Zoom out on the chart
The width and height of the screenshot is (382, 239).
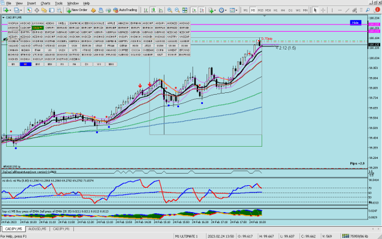177,10
